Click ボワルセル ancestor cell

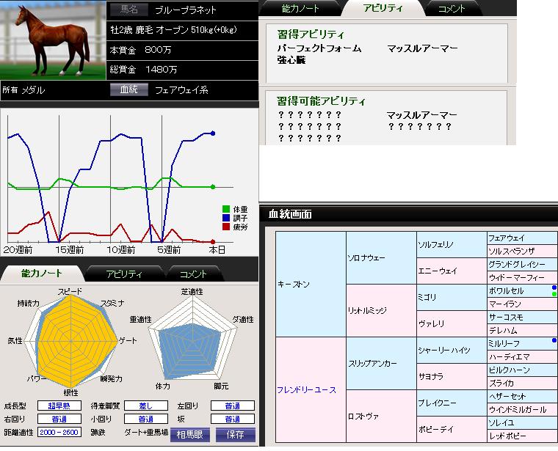tap(522, 290)
